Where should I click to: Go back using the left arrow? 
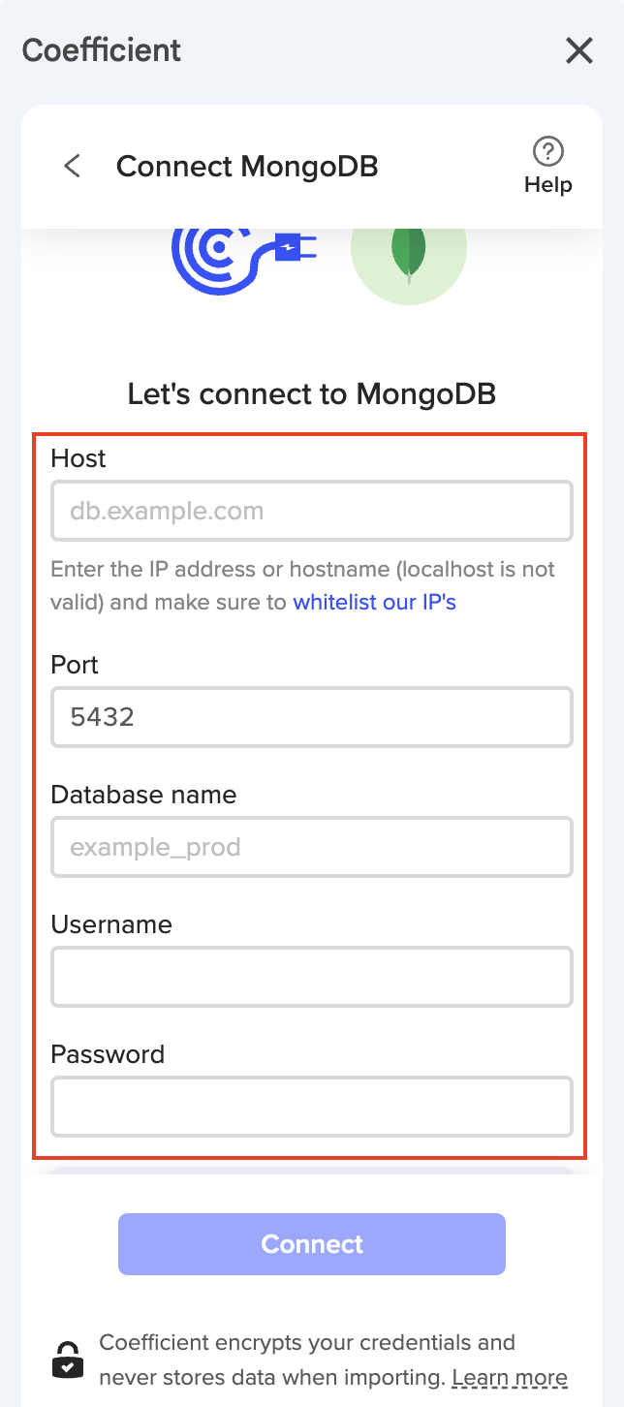(72, 166)
